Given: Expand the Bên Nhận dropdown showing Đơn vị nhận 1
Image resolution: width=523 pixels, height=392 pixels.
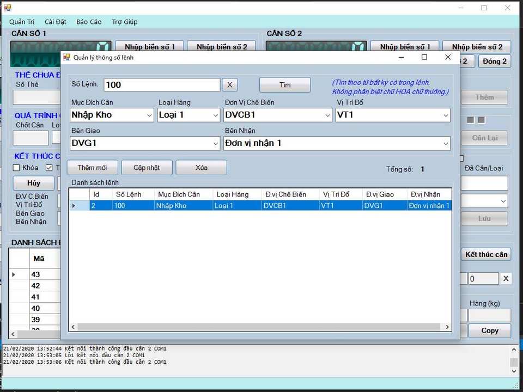Looking at the screenshot, I should coord(446,144).
